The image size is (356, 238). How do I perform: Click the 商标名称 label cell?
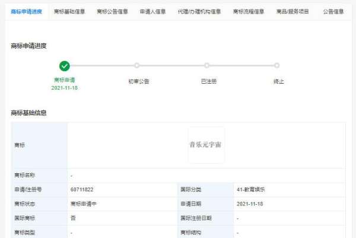click(39, 175)
